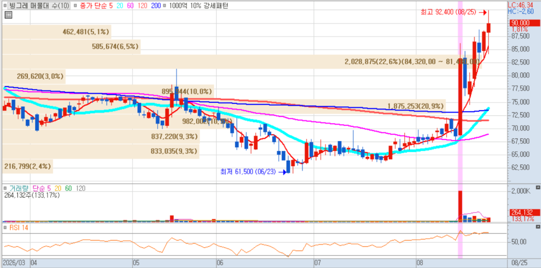
Task: Click the 06 month label on date axis
Action: point(220,262)
